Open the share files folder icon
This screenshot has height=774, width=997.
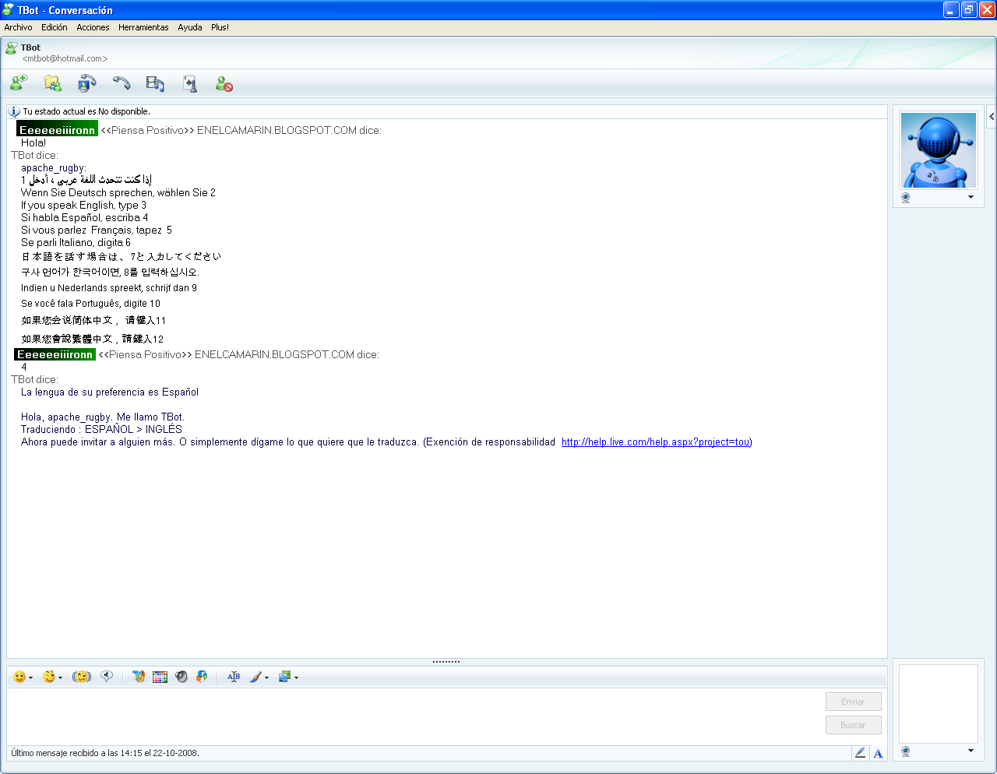[53, 83]
